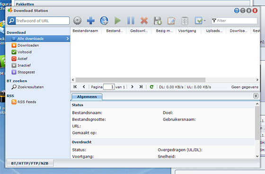Resume downloads with green play button
The image size is (265, 174).
click(117, 21)
